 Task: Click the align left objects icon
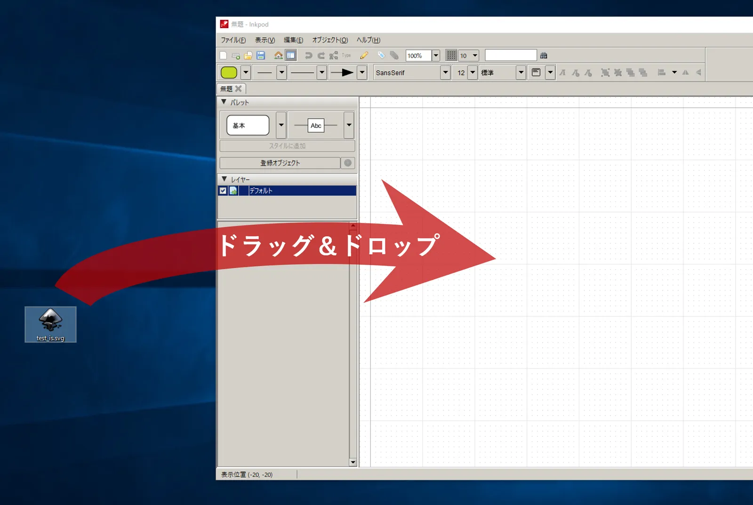pos(661,72)
